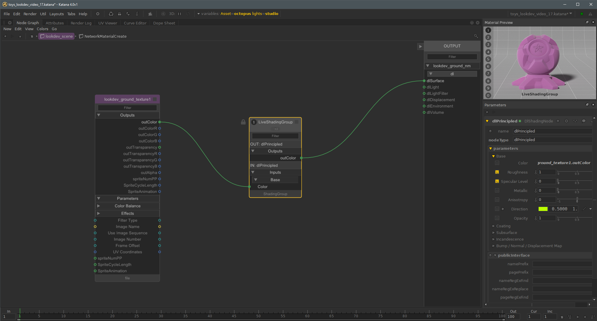The image size is (597, 321).
Task: Click the Roughness keyframe icon
Action: tap(536, 172)
